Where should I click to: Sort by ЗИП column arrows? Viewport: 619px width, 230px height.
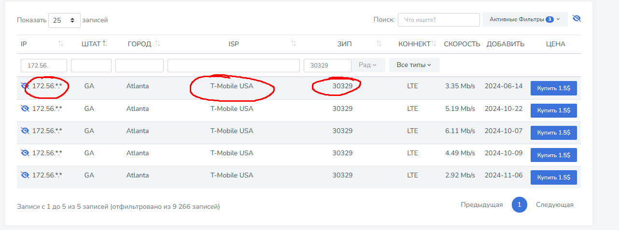(379, 44)
